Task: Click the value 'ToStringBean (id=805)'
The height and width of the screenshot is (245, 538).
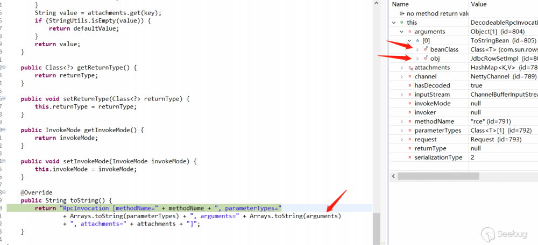Action: click(x=504, y=40)
